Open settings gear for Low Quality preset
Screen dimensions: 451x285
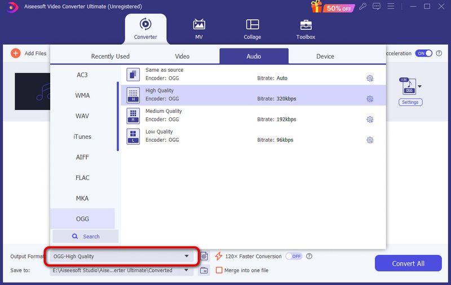pyautogui.click(x=370, y=140)
